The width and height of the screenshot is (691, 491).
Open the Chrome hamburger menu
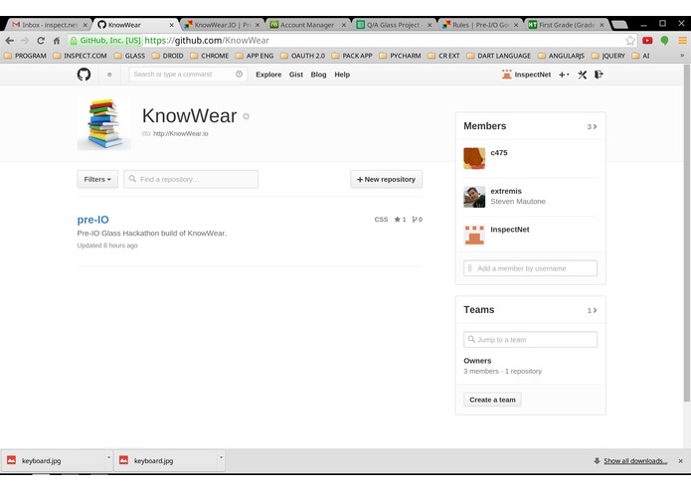point(682,41)
